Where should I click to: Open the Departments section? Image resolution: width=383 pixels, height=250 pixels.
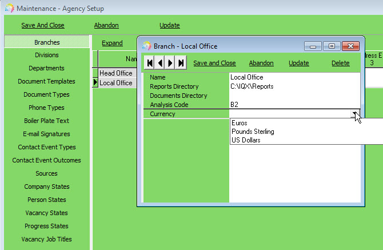point(46,68)
